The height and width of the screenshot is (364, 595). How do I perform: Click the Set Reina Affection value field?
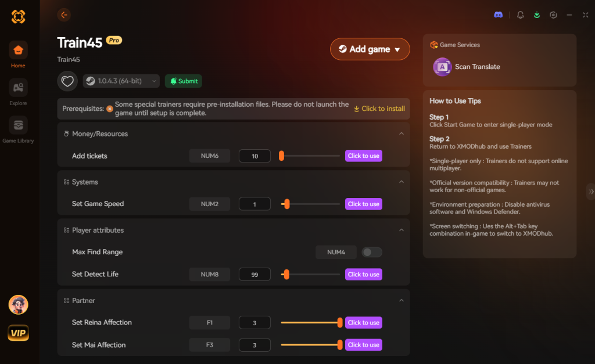tap(255, 323)
